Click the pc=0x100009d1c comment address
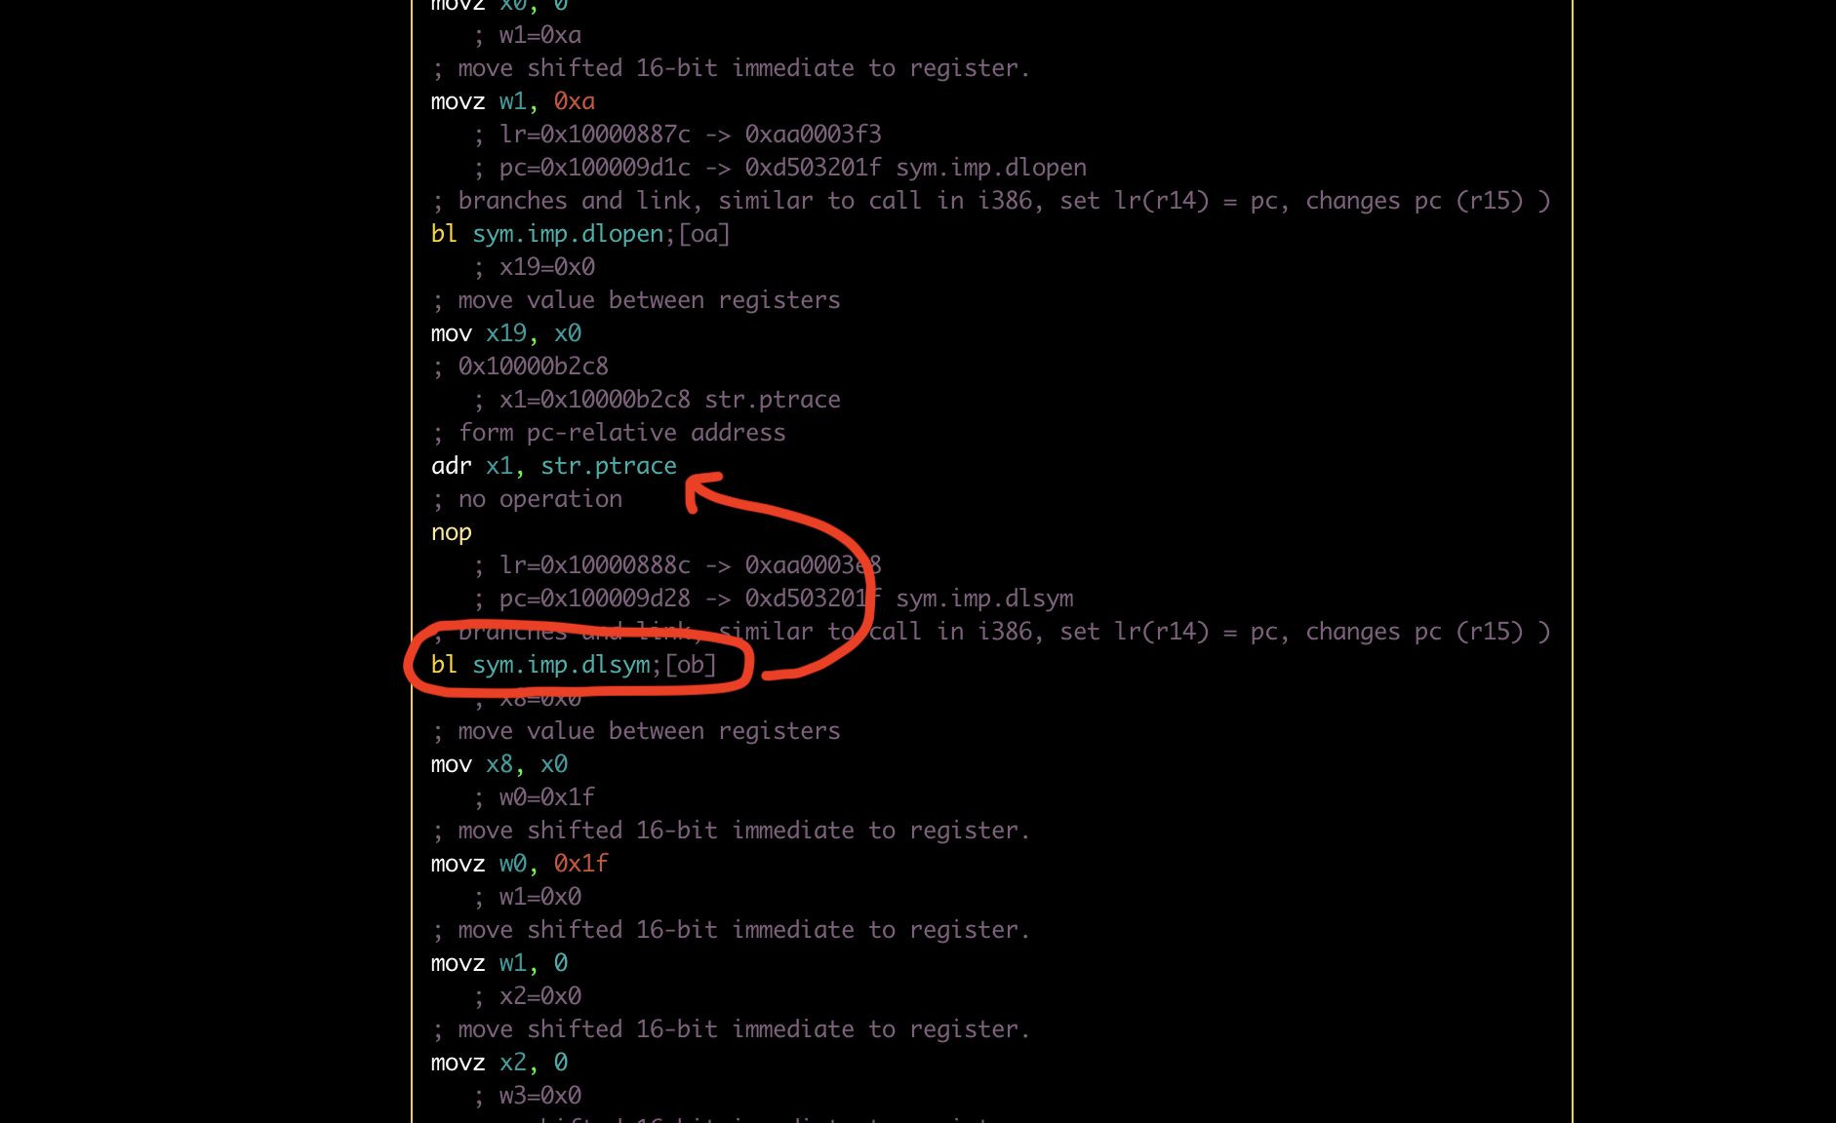1836x1123 pixels. 594,168
